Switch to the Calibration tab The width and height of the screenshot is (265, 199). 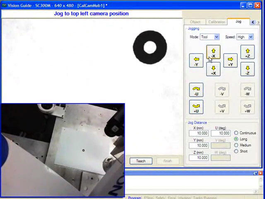(x=217, y=22)
